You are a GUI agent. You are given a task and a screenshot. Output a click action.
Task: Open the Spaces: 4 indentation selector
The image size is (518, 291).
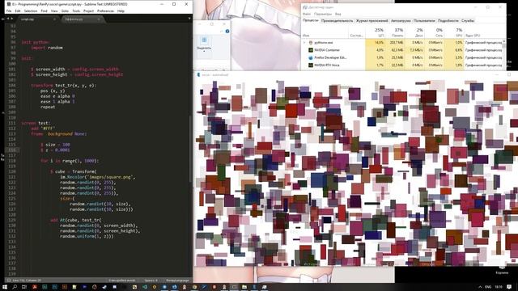tap(151, 280)
